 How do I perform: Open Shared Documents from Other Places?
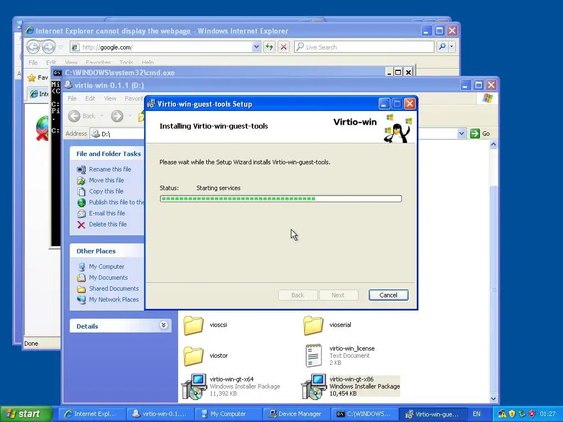114,288
